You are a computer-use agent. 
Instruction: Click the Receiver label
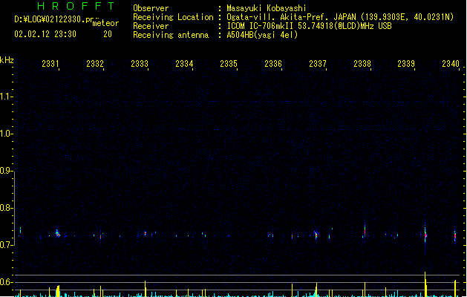coord(151,26)
